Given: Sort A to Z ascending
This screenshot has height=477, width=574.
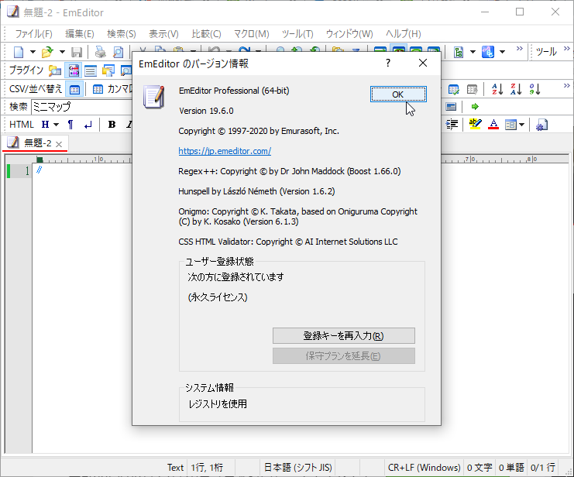Looking at the screenshot, I should [497, 89].
